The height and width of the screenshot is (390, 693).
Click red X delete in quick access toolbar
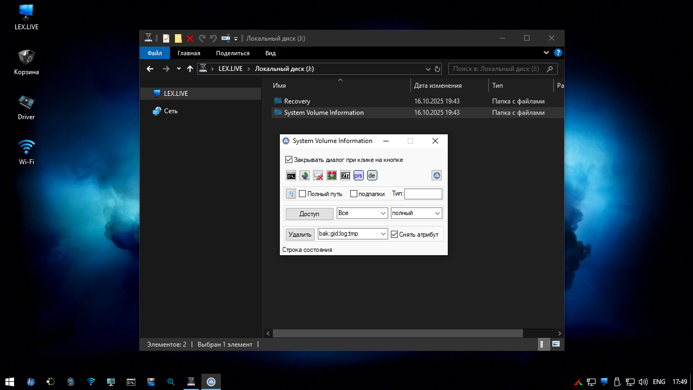[190, 38]
